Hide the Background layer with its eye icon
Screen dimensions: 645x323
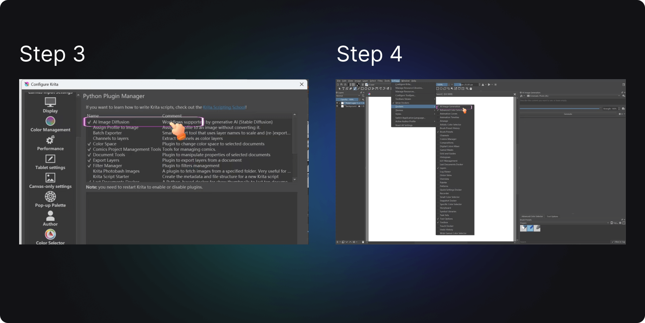click(x=337, y=106)
